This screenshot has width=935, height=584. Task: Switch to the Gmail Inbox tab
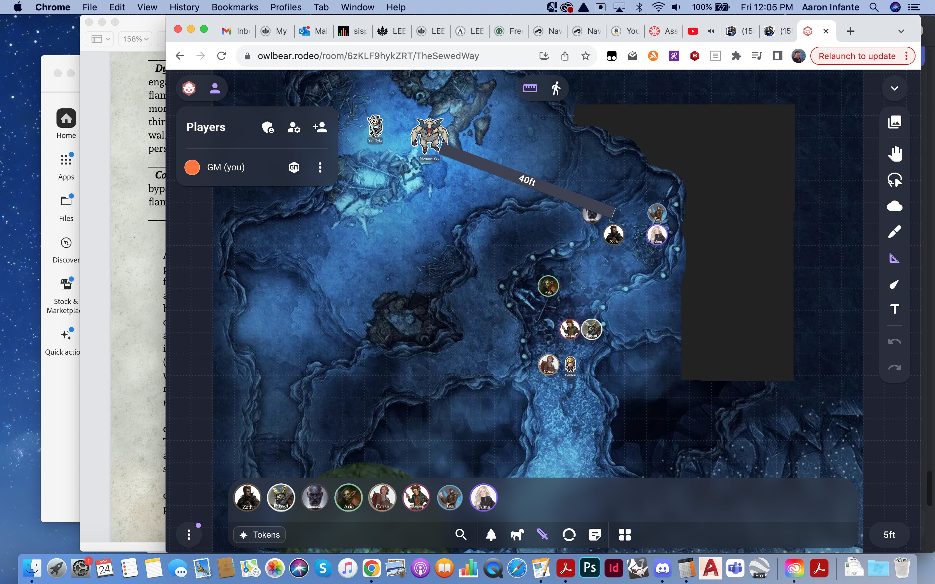(x=236, y=31)
